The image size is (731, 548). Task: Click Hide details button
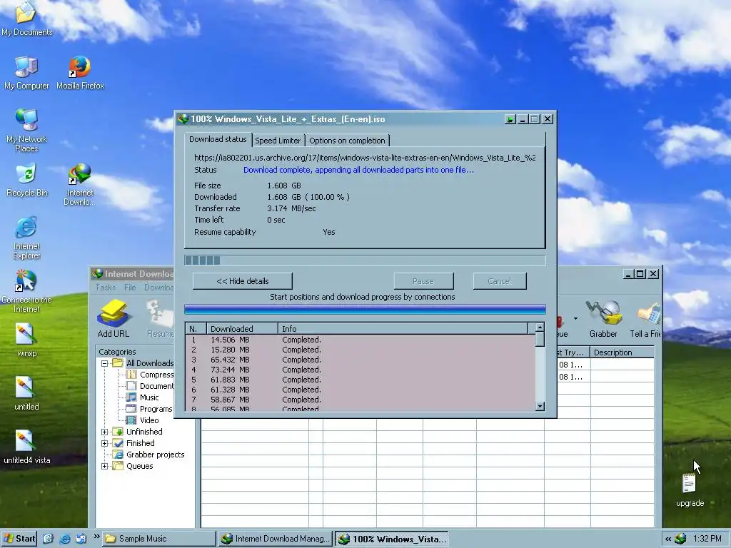[243, 281]
